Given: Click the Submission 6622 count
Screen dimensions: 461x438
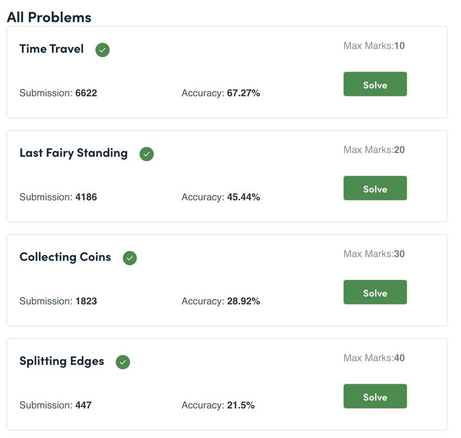Looking at the screenshot, I should (58, 93).
